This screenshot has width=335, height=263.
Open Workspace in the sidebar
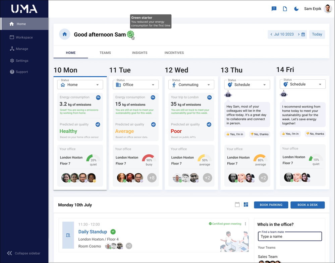24,38
